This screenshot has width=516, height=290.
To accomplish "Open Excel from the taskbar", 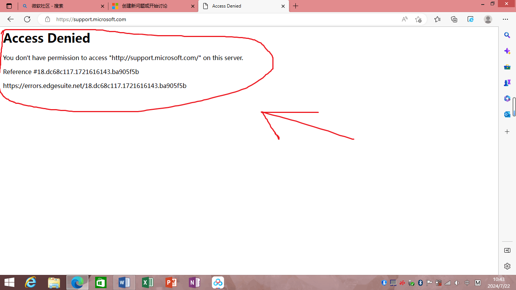I will tap(148, 282).
